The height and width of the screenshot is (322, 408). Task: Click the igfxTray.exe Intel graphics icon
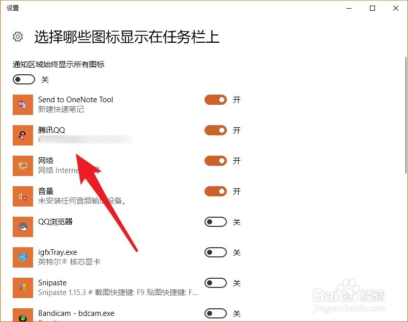click(x=23, y=257)
